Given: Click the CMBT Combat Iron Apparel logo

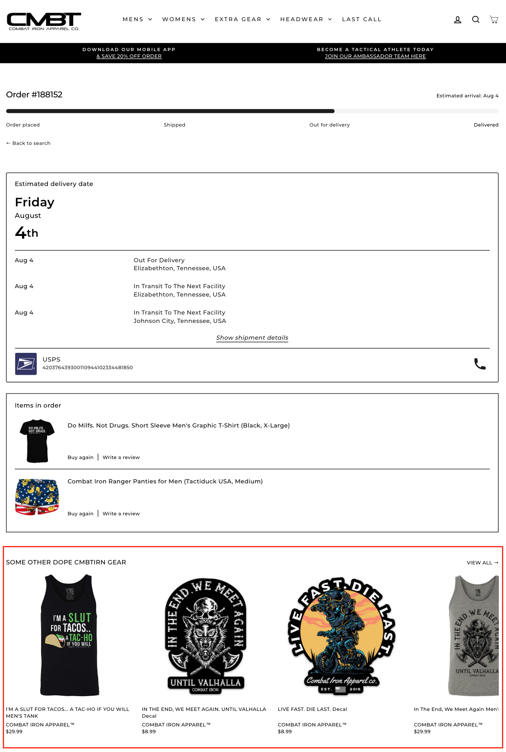Looking at the screenshot, I should tap(44, 22).
